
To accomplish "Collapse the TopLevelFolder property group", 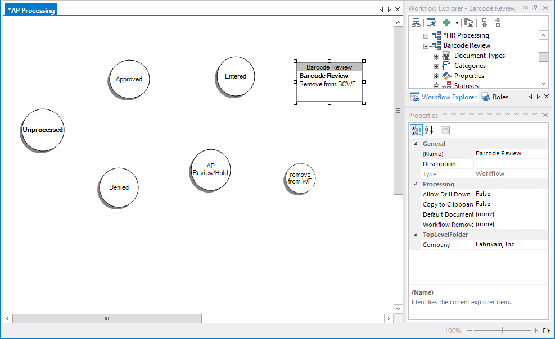I will pos(416,234).
